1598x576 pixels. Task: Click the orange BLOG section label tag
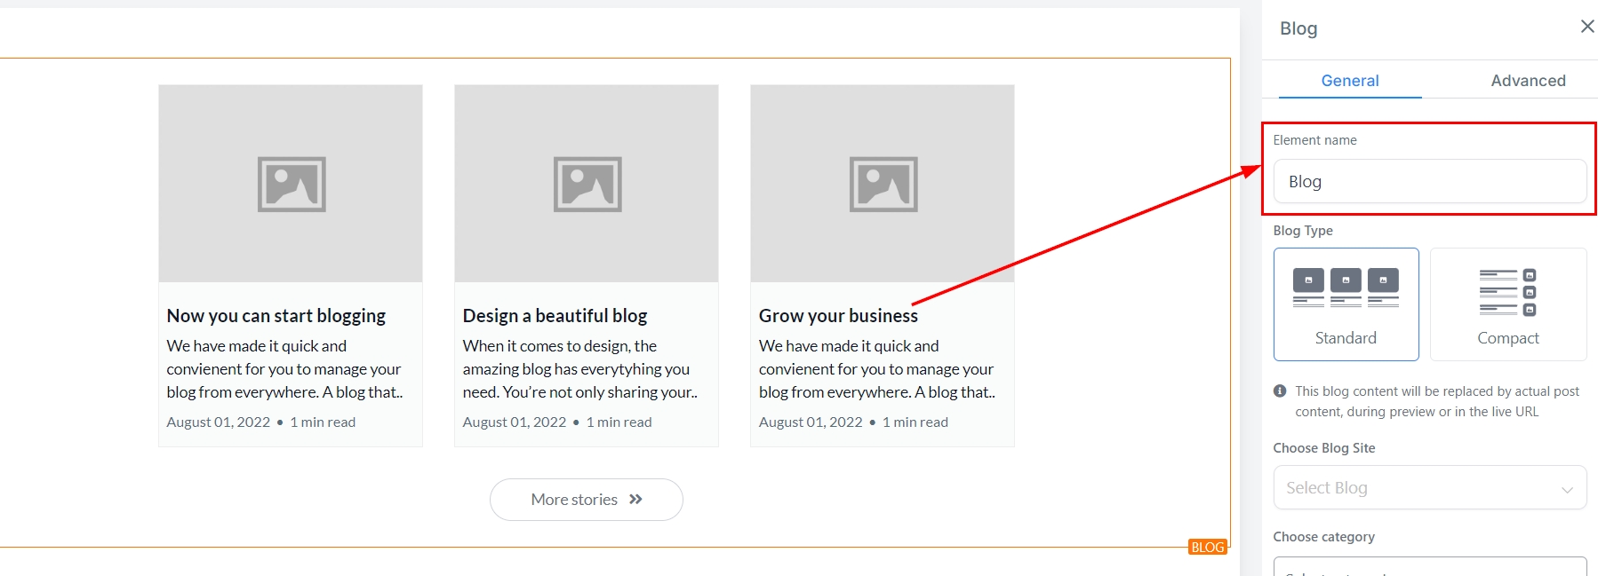(1207, 548)
